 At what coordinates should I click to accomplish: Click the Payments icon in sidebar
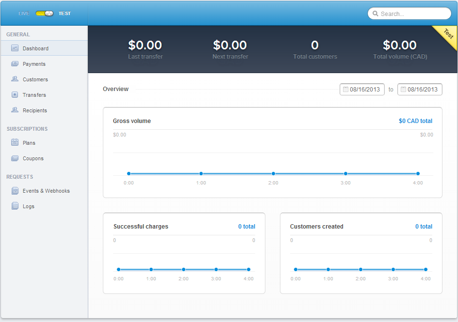15,64
